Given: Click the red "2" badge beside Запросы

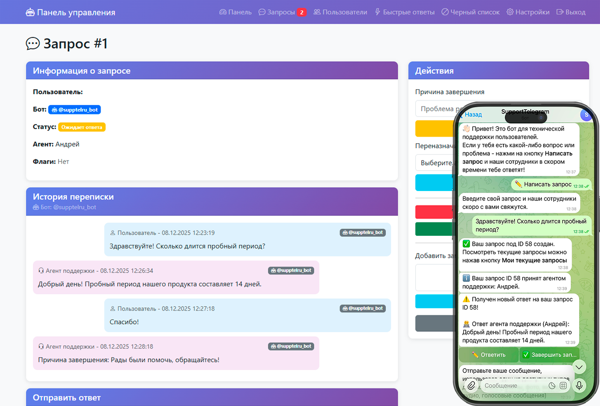Looking at the screenshot, I should (x=302, y=12).
